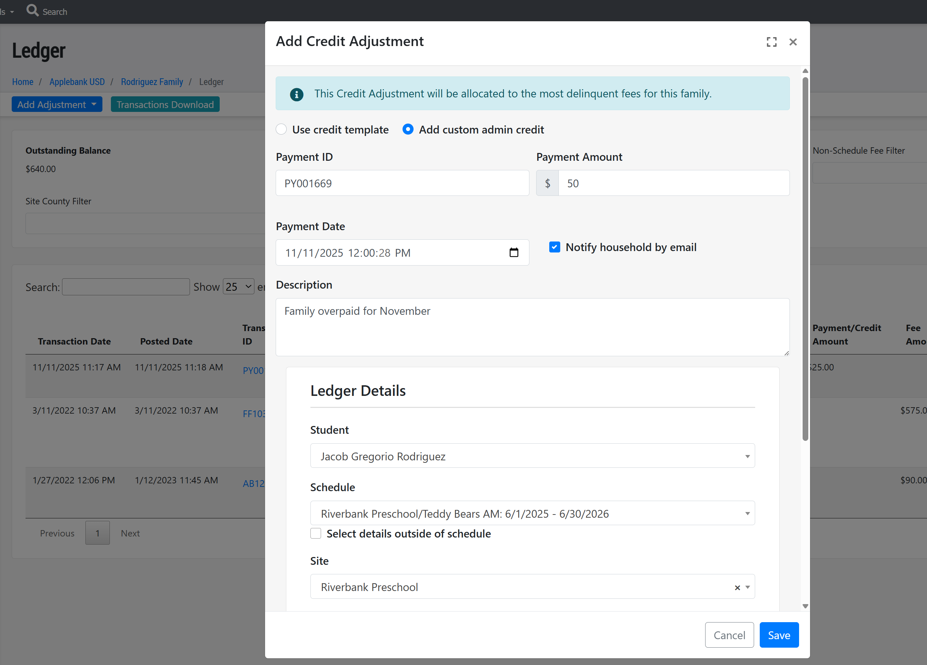Open the Applebank USD breadcrumb link
This screenshot has height=665, width=927.
pyautogui.click(x=77, y=82)
